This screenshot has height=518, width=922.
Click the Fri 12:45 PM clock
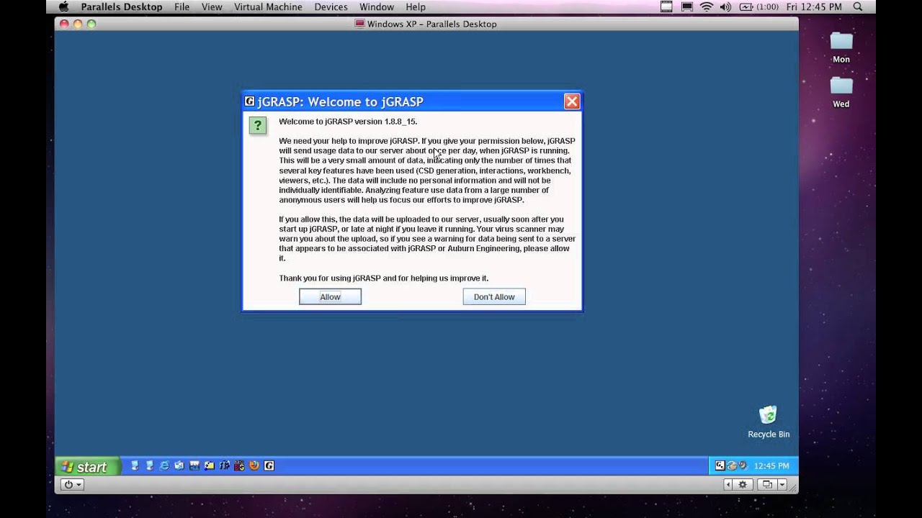[x=814, y=6]
